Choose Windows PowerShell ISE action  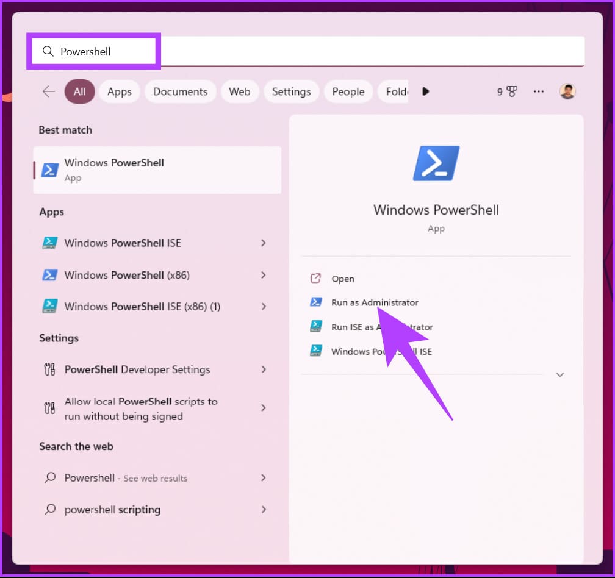pos(382,352)
